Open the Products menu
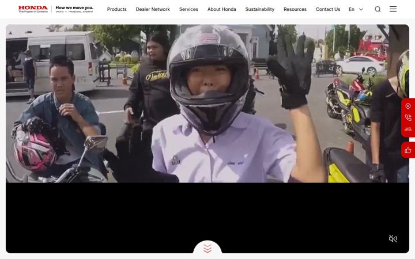This screenshot has height=259, width=415. (x=116, y=9)
